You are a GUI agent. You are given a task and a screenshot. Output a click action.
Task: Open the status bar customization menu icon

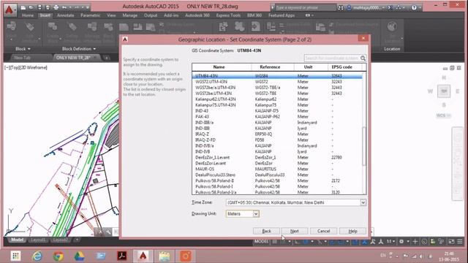460,241
